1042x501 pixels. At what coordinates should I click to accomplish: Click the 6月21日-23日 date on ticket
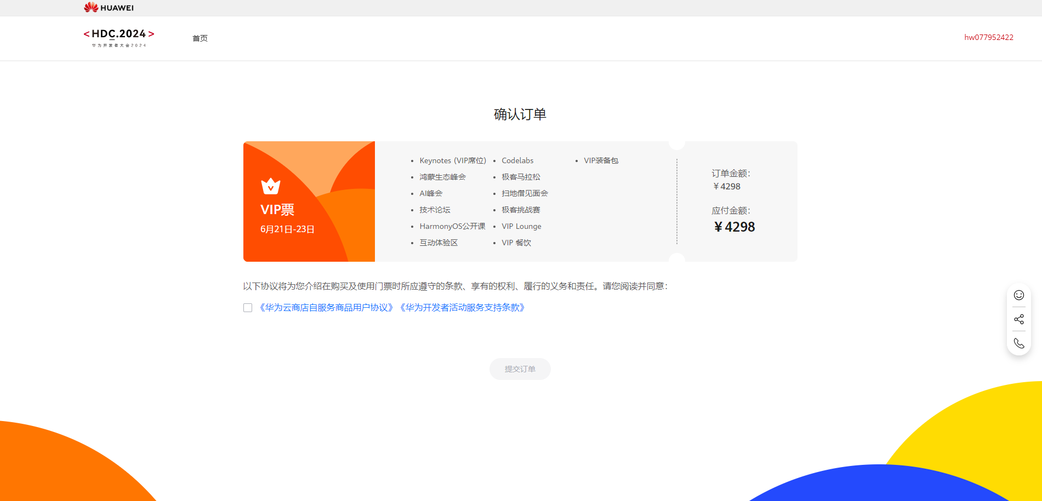pos(287,229)
